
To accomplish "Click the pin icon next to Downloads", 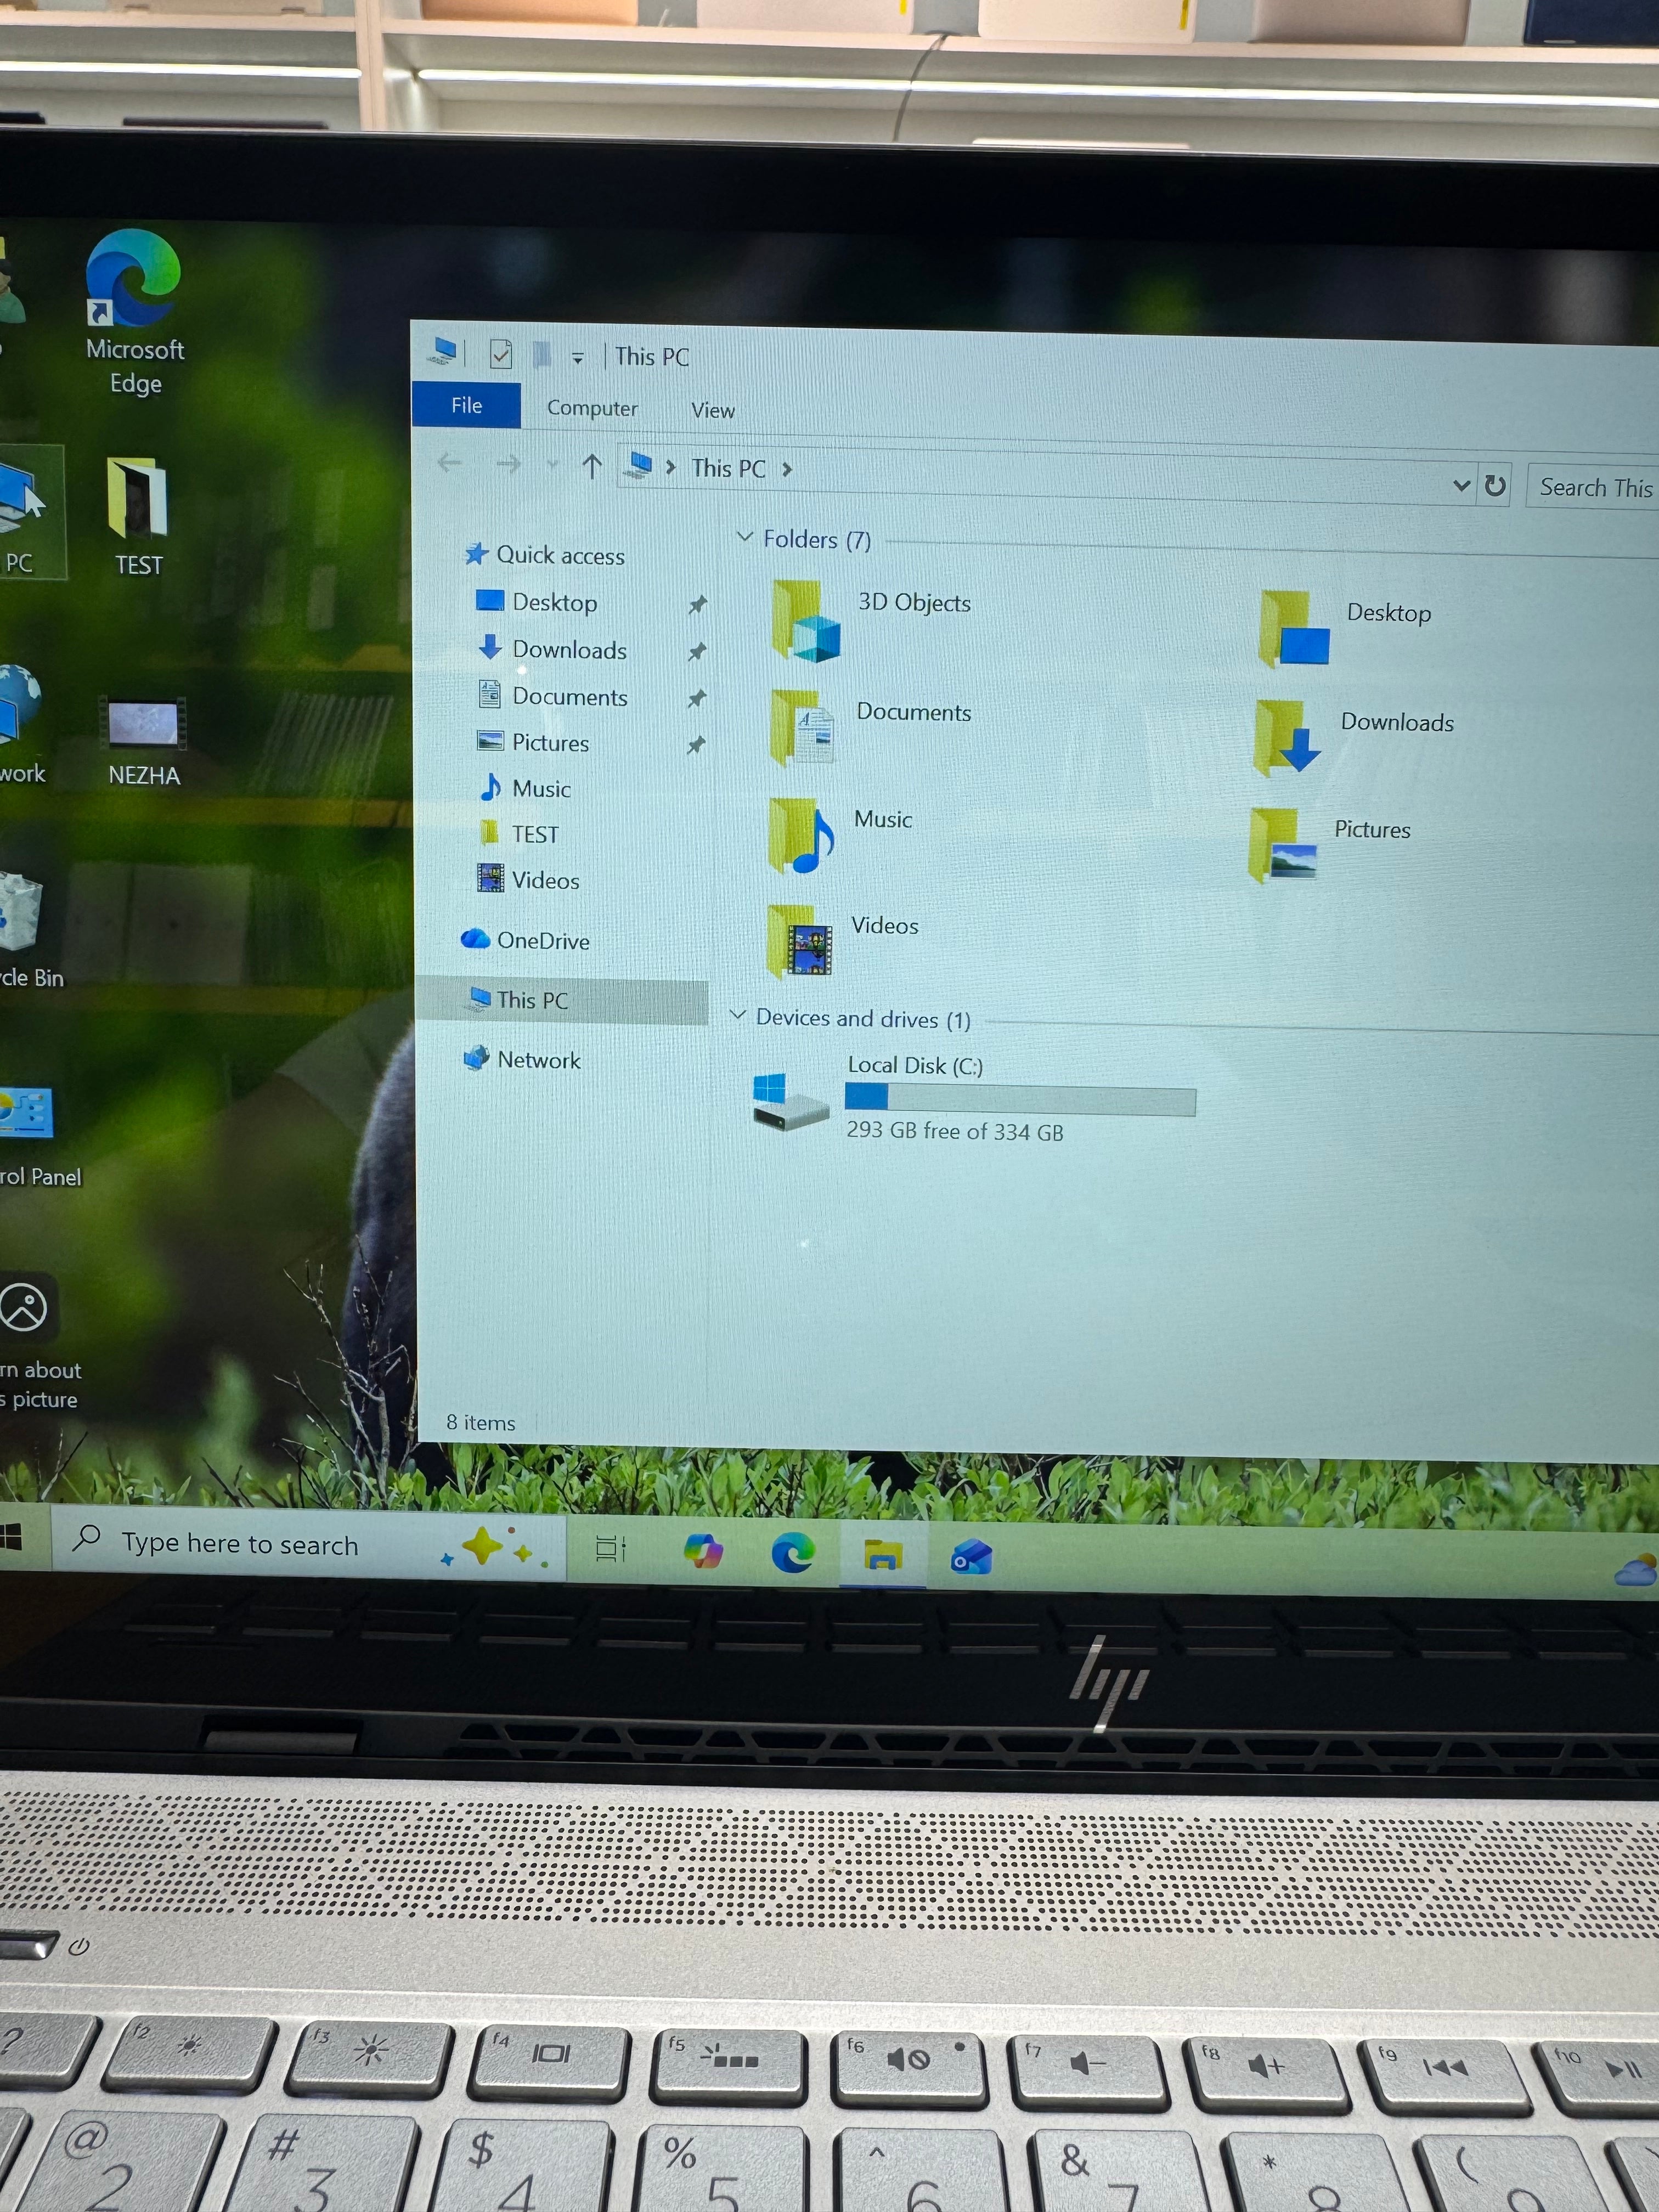I will (697, 651).
